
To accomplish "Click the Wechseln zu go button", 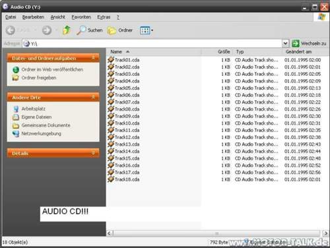I will 309,44.
